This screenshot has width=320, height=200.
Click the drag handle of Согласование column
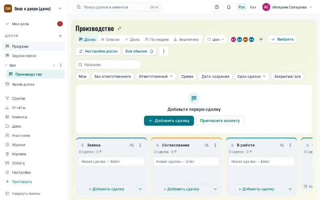coord(157,145)
